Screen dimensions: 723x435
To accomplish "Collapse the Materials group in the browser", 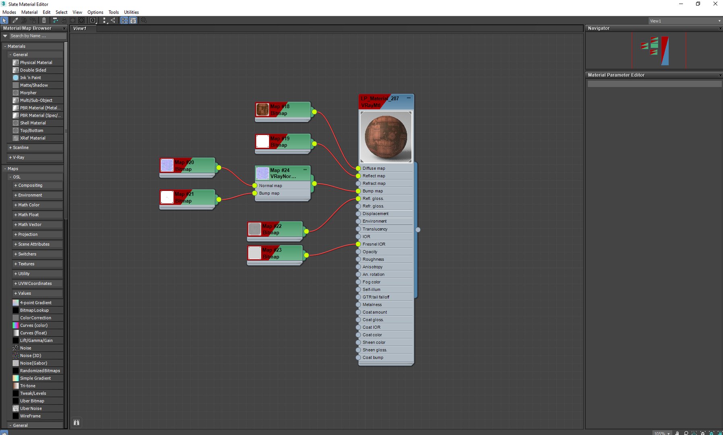I will (5, 46).
